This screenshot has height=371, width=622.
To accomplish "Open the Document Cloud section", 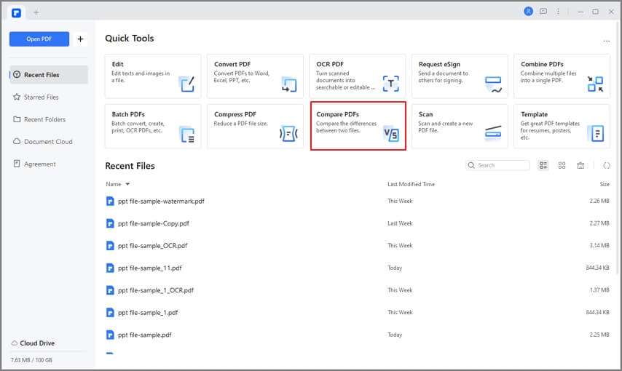I will tap(48, 142).
